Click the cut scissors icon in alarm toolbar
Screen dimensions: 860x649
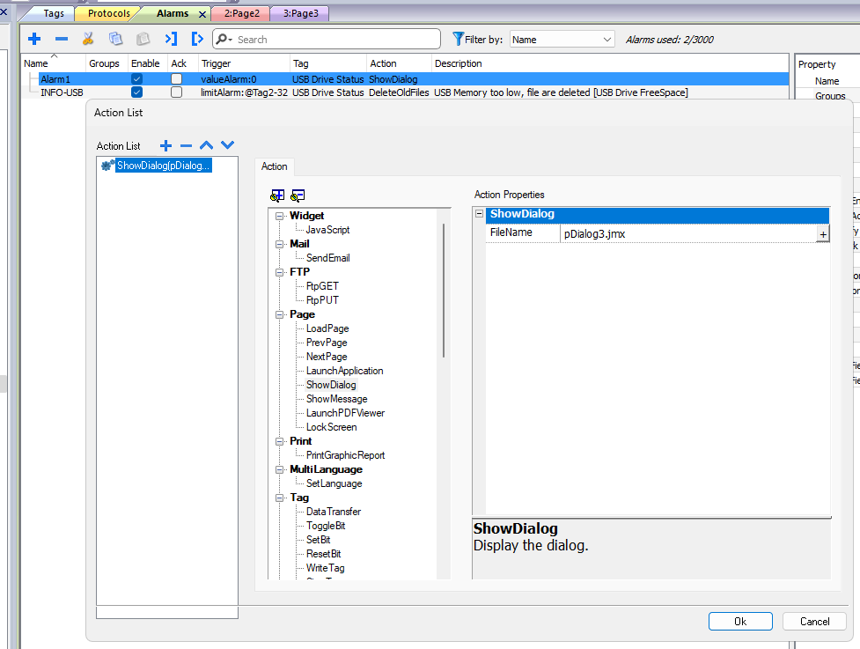88,39
